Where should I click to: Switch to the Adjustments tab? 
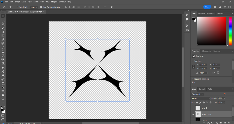coord(206,51)
